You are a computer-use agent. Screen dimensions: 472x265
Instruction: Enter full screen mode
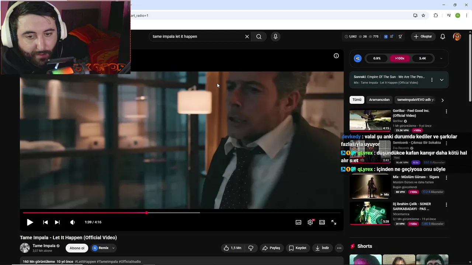(334, 222)
